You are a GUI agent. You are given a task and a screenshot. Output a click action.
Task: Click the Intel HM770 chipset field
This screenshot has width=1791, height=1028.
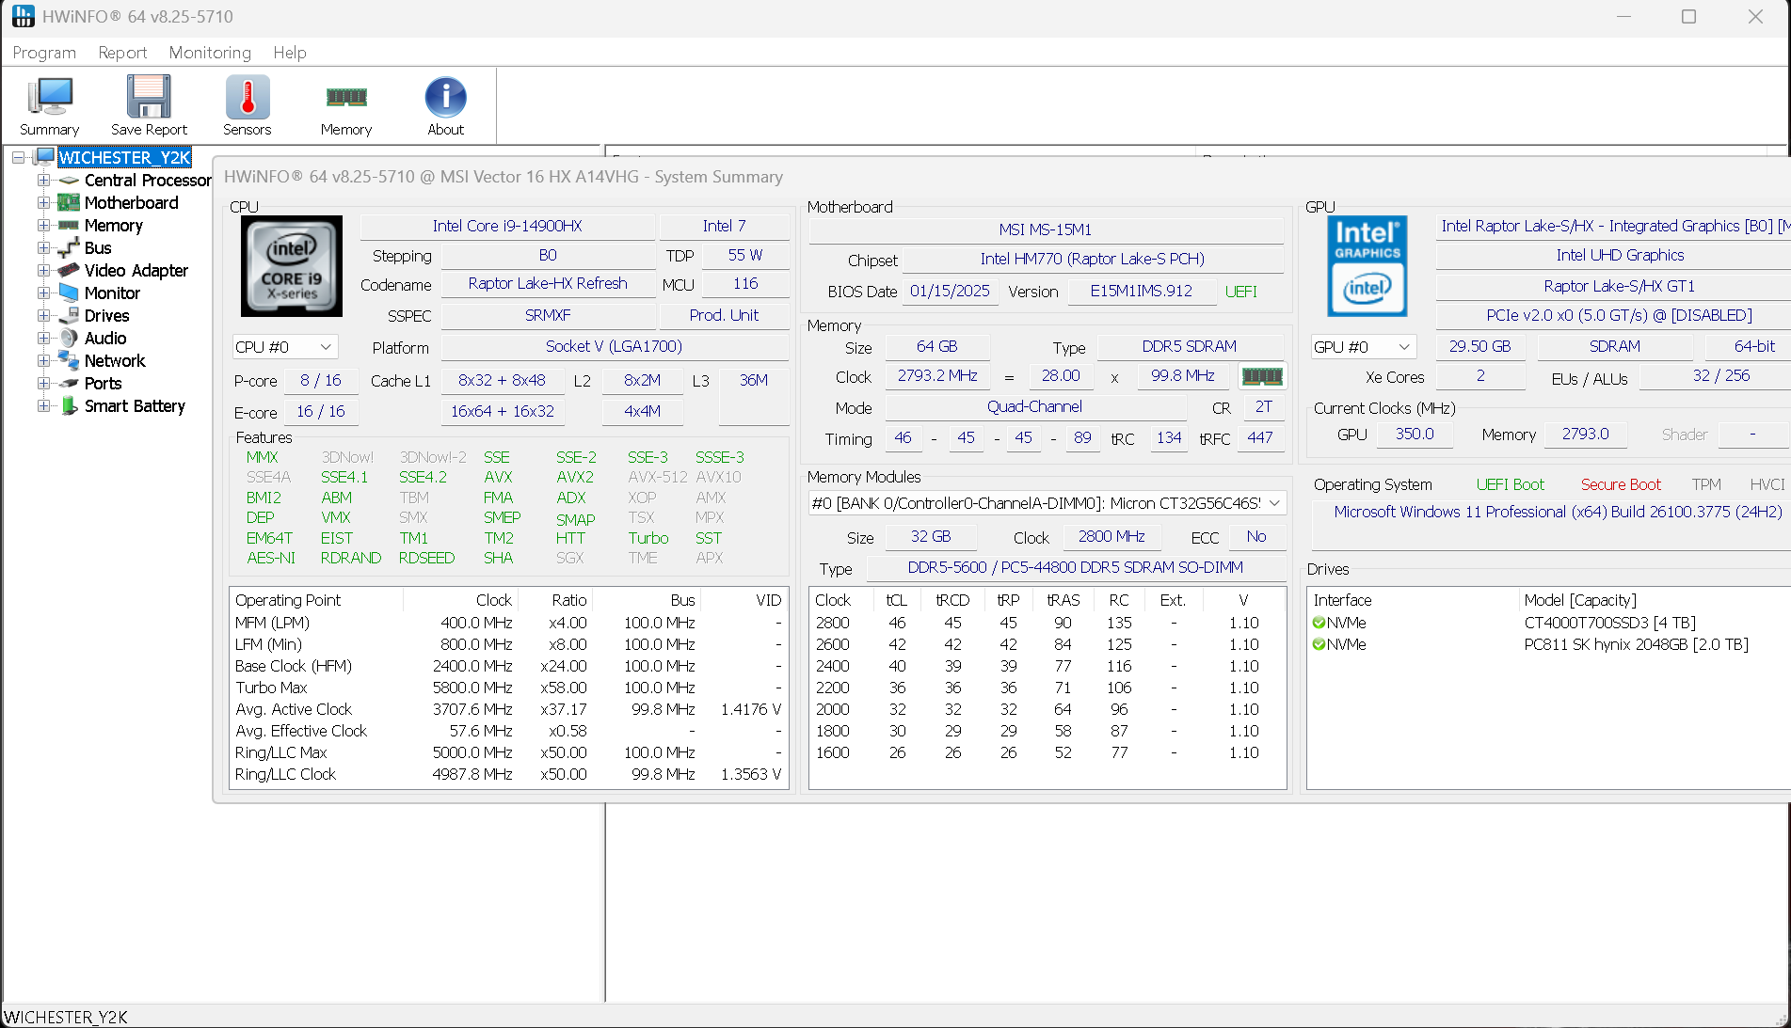(x=1092, y=260)
